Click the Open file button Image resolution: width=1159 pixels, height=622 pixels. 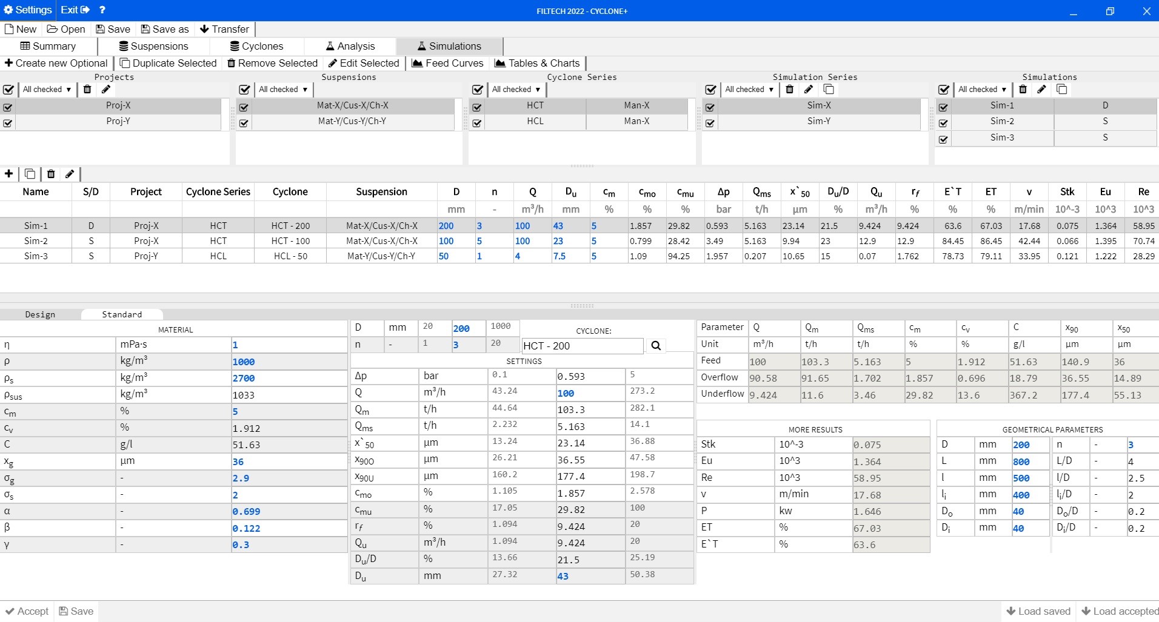click(x=66, y=29)
